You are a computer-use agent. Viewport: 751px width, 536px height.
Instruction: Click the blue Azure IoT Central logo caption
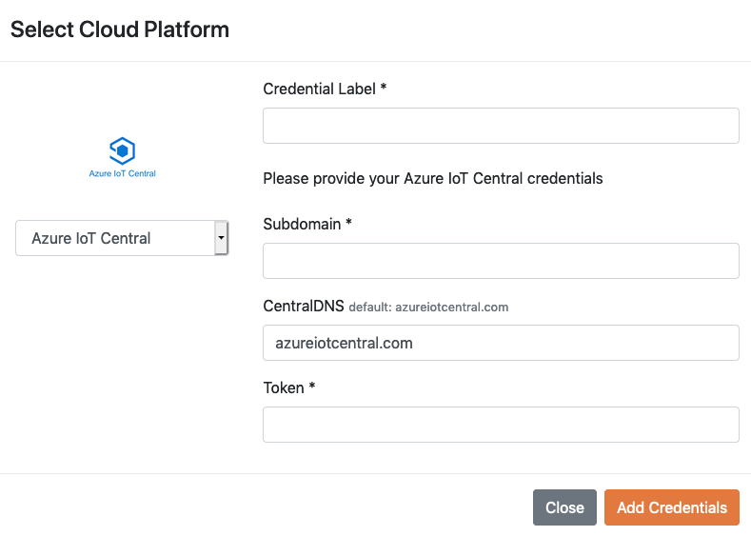(122, 173)
